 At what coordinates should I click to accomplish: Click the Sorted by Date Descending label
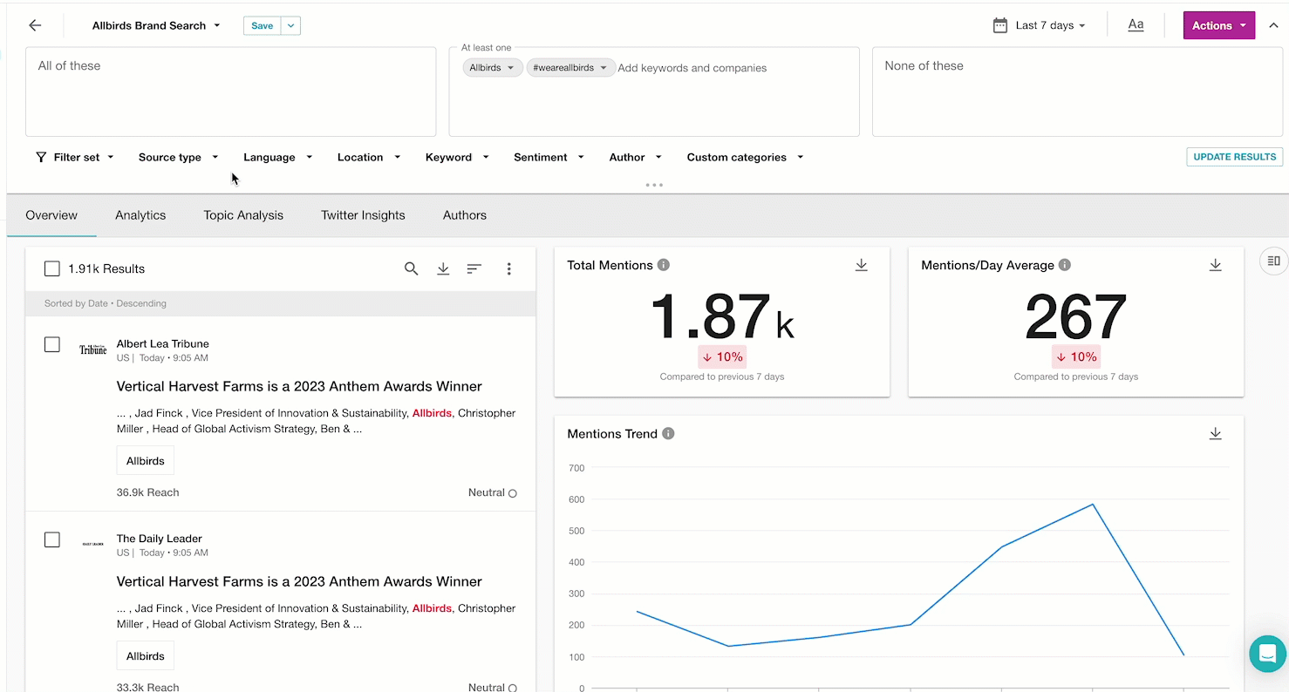click(x=106, y=303)
